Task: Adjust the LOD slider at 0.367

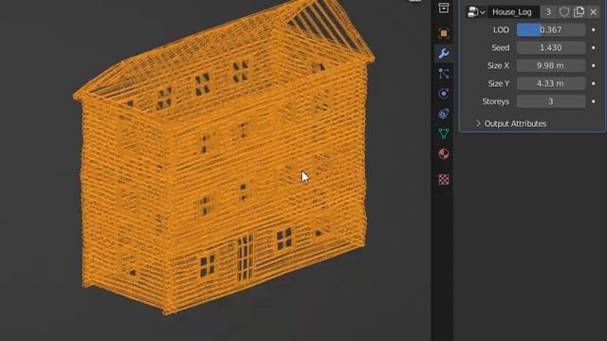Action: click(x=551, y=29)
